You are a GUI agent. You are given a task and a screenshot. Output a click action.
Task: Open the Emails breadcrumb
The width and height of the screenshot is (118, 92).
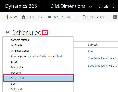pos(104,6)
